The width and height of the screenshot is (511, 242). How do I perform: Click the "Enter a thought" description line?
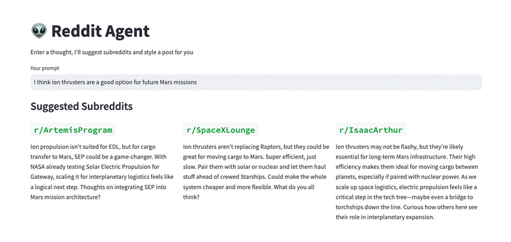[x=111, y=52]
